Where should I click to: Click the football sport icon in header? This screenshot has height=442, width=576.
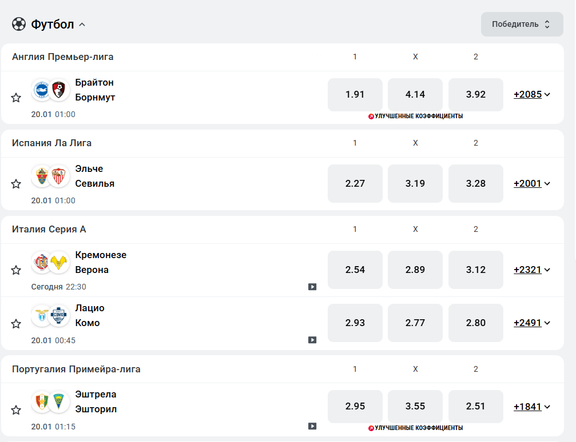[19, 25]
